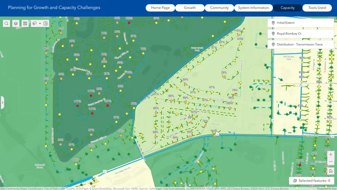Screen dimensions: 337x190
Task: Expand the selection tool dropdown arrow
Action: 40,24
